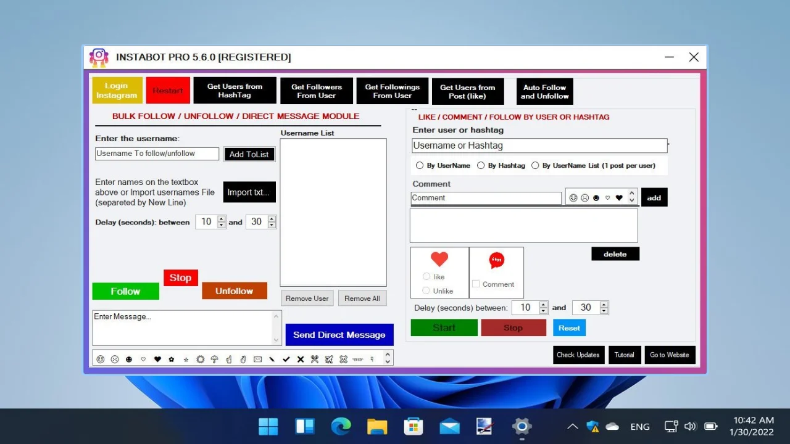The width and height of the screenshot is (790, 444).
Task: Click the Username To follow/unfollow field
Action: [157, 154]
